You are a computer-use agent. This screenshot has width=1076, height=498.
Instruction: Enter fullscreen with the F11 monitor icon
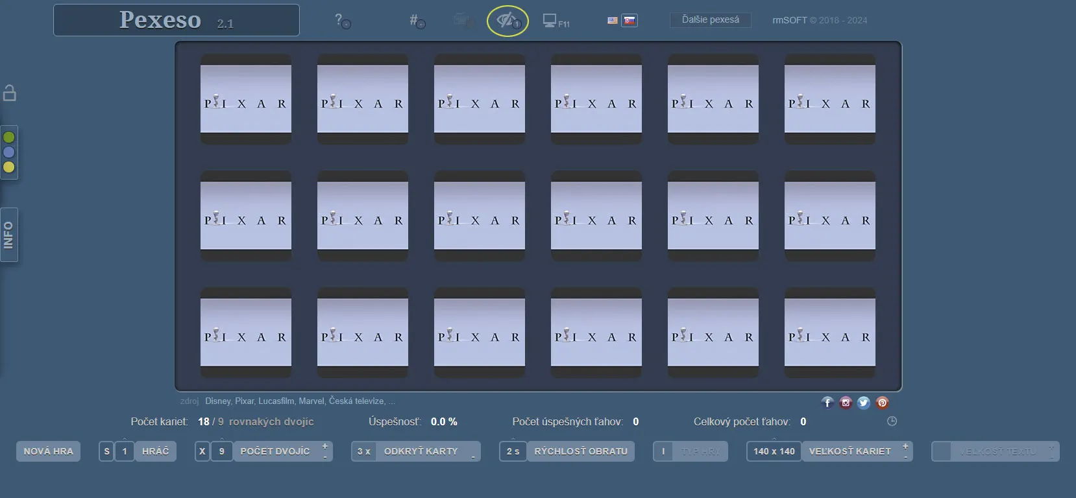pos(556,21)
